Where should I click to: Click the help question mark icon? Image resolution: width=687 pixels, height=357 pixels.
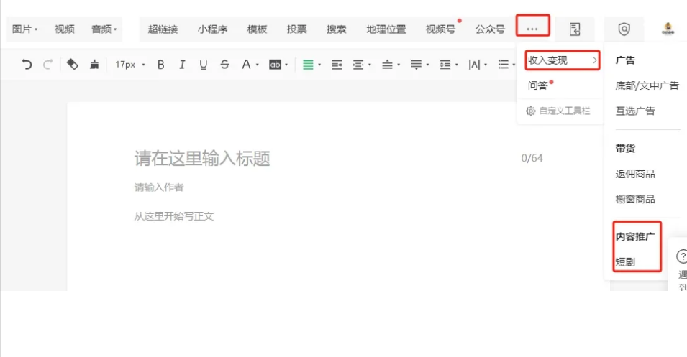(x=682, y=257)
